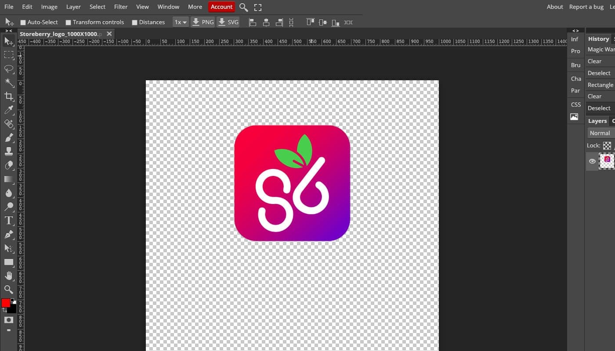Viewport: 615px width, 351px height.
Task: Hide the layer using its eye icon
Action: click(592, 161)
